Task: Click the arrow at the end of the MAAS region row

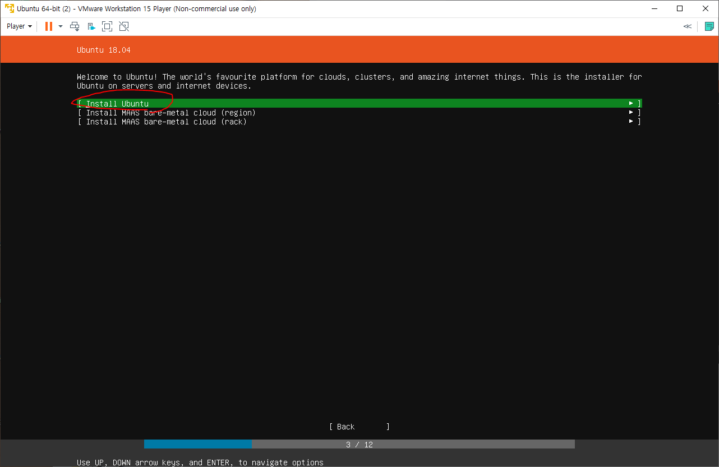Action: point(632,112)
